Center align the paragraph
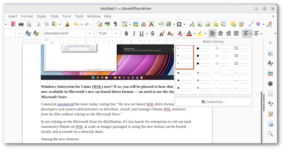The width and height of the screenshot is (284, 150). (x=220, y=33)
